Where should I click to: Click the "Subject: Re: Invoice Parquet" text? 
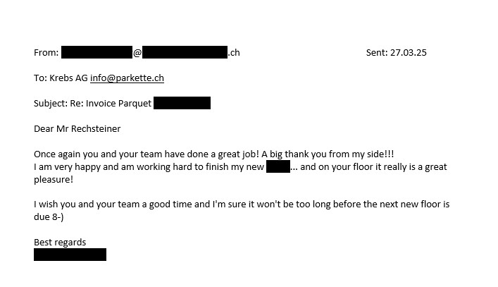[92, 103]
